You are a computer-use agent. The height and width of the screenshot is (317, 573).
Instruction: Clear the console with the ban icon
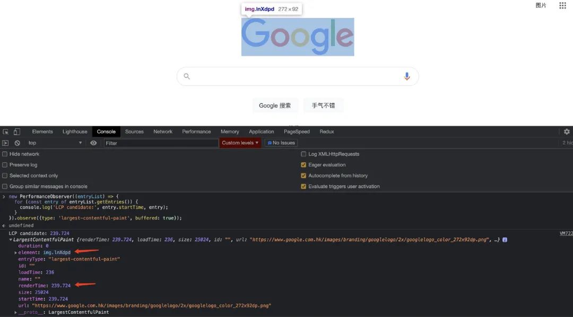tap(17, 143)
